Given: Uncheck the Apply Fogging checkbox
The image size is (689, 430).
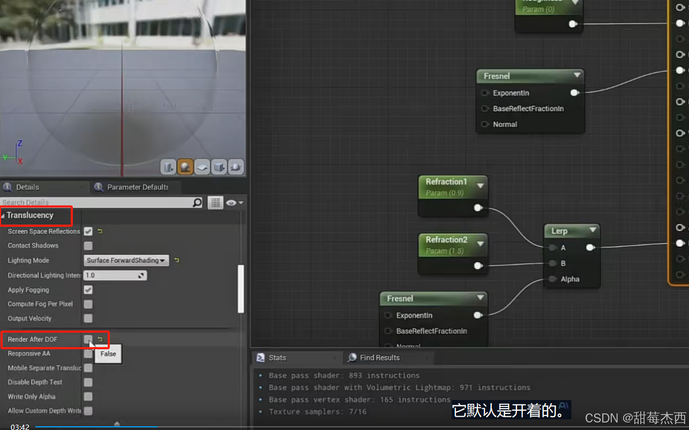Looking at the screenshot, I should pos(88,290).
